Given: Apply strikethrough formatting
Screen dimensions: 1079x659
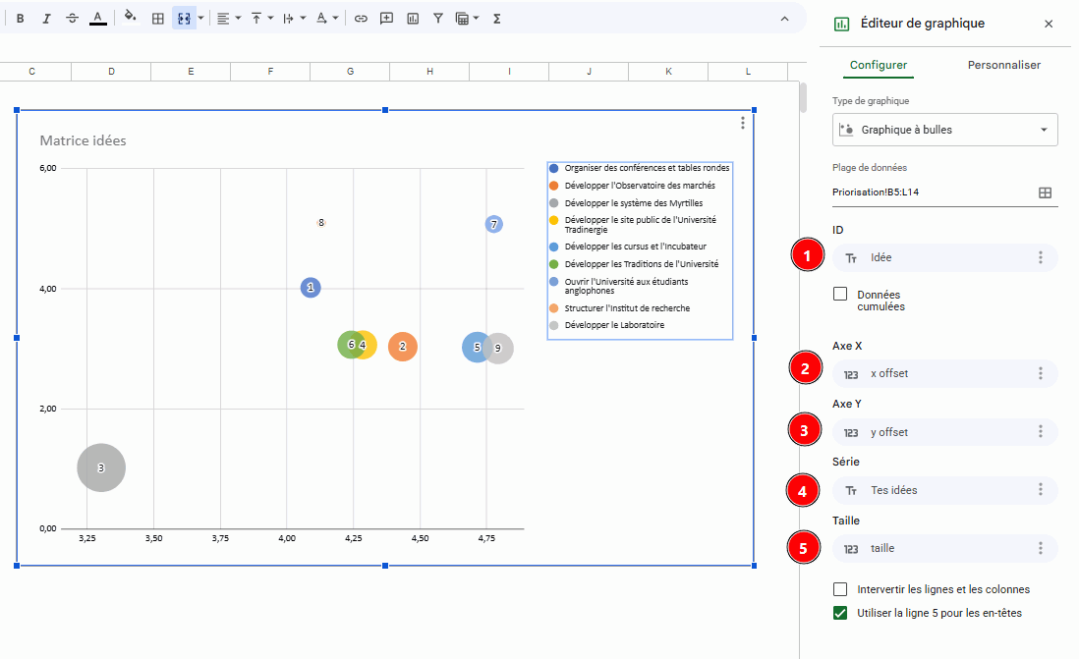Looking at the screenshot, I should pos(73,19).
